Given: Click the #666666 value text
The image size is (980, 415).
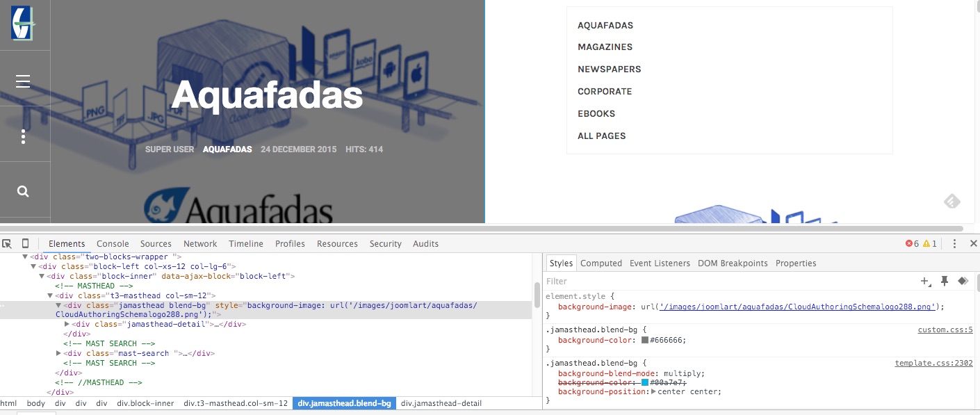Looking at the screenshot, I should (x=667, y=340).
